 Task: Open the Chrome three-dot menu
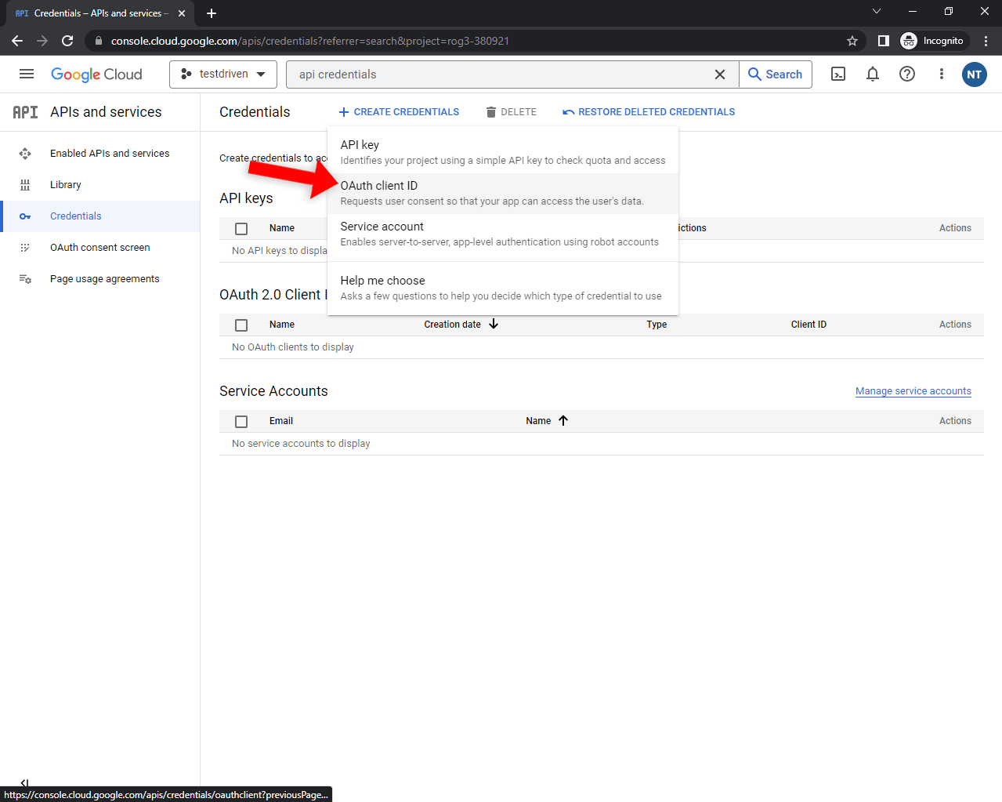tap(986, 41)
